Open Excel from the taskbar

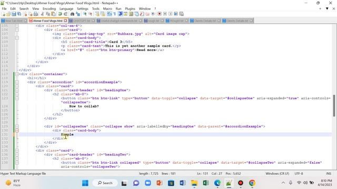[206, 183]
